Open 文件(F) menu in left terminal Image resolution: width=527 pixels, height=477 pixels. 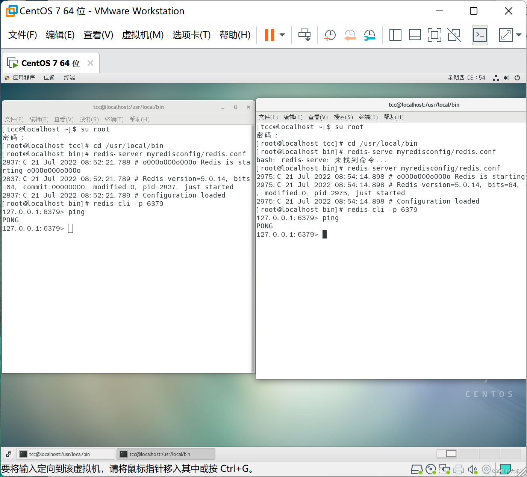14,119
